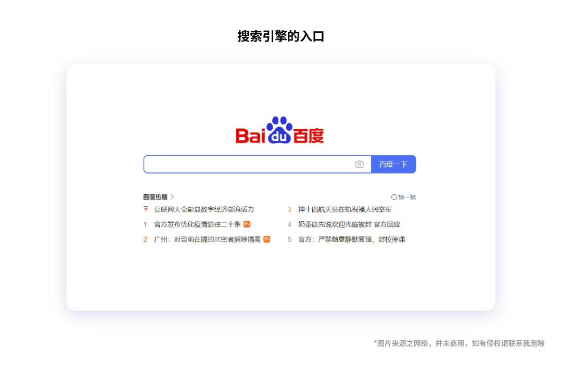Viewport: 562px width, 375px height.
Task: Click the 换一换 text link
Action: pos(407,197)
